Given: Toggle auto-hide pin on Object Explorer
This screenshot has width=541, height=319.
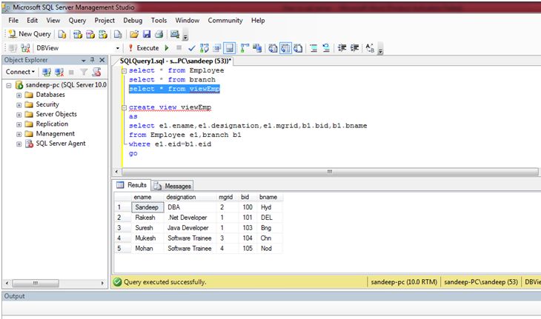Looking at the screenshot, I should (x=92, y=60).
